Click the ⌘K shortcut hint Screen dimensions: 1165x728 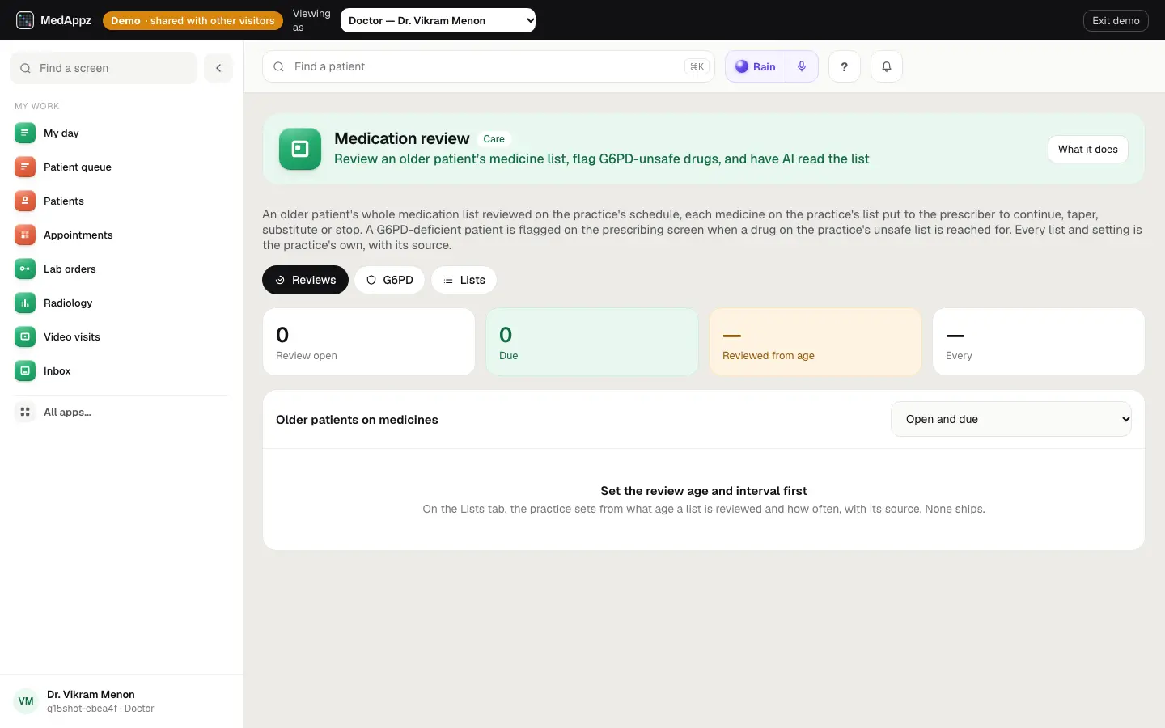697,66
